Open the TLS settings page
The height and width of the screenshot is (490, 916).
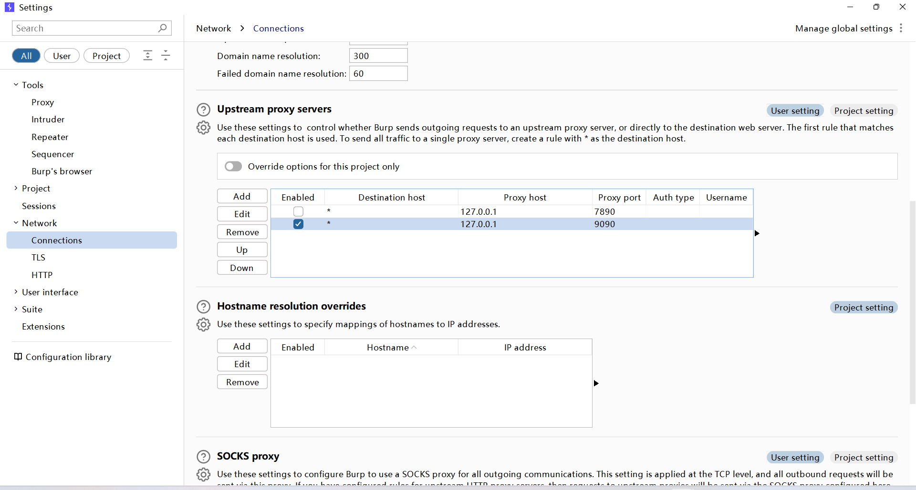click(x=38, y=258)
